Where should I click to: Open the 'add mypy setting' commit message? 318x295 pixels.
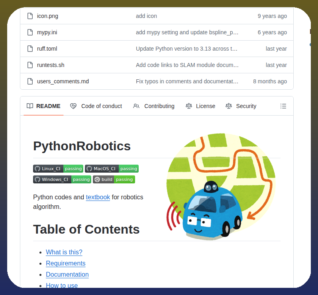187,32
